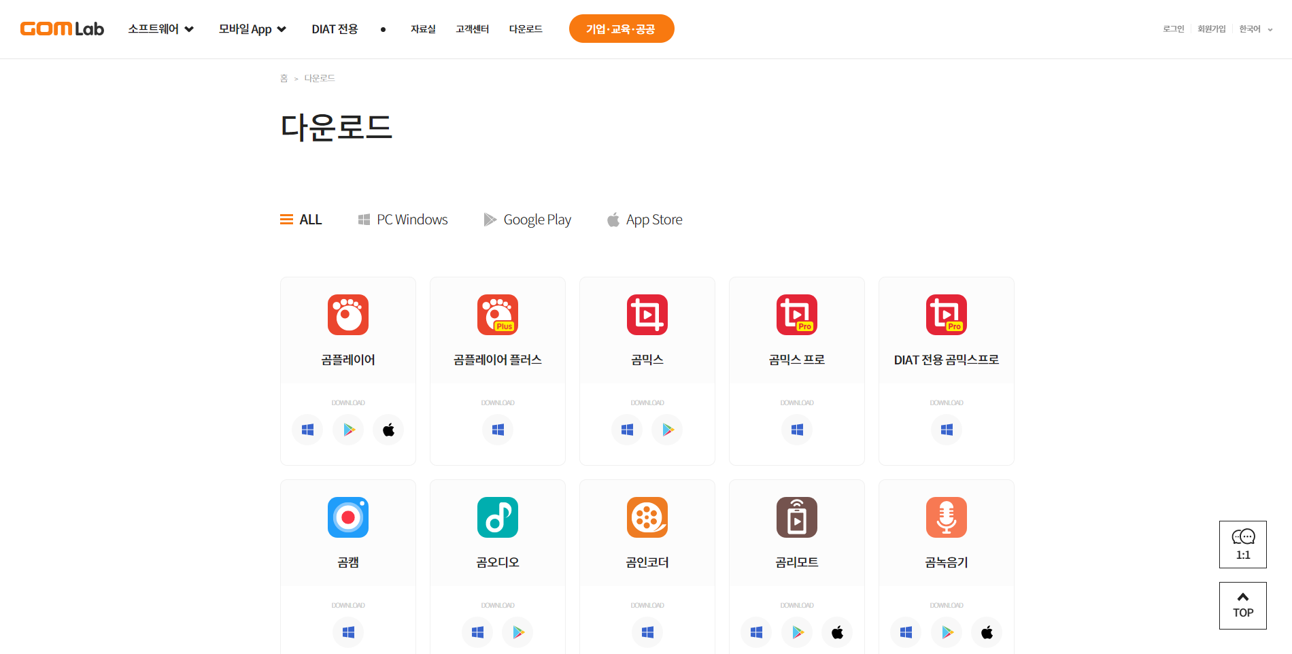Image resolution: width=1292 pixels, height=654 pixels.
Task: Download 곰녹음기 for Windows
Action: [906, 632]
